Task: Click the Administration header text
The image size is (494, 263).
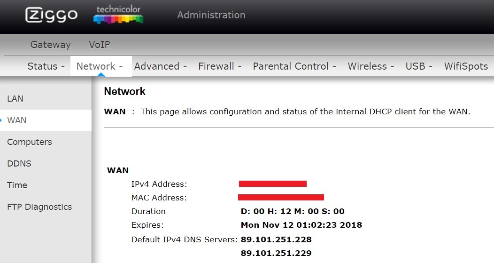Action: (211, 15)
